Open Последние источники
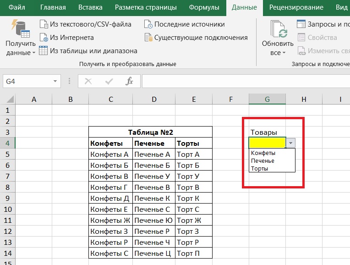The width and height of the screenshot is (350, 265). (x=190, y=24)
